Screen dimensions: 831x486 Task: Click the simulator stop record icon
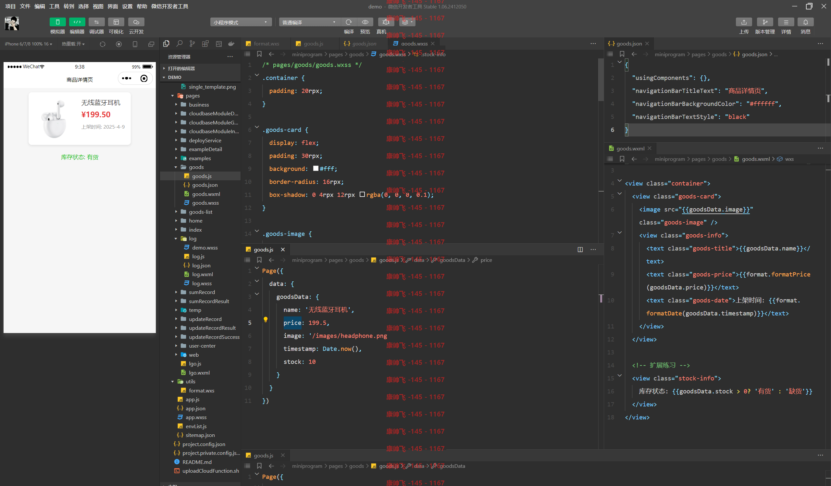coord(119,44)
